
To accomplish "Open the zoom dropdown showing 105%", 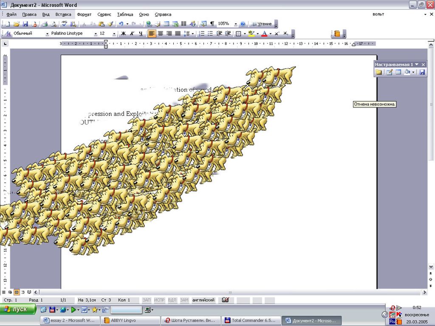I will point(235,24).
